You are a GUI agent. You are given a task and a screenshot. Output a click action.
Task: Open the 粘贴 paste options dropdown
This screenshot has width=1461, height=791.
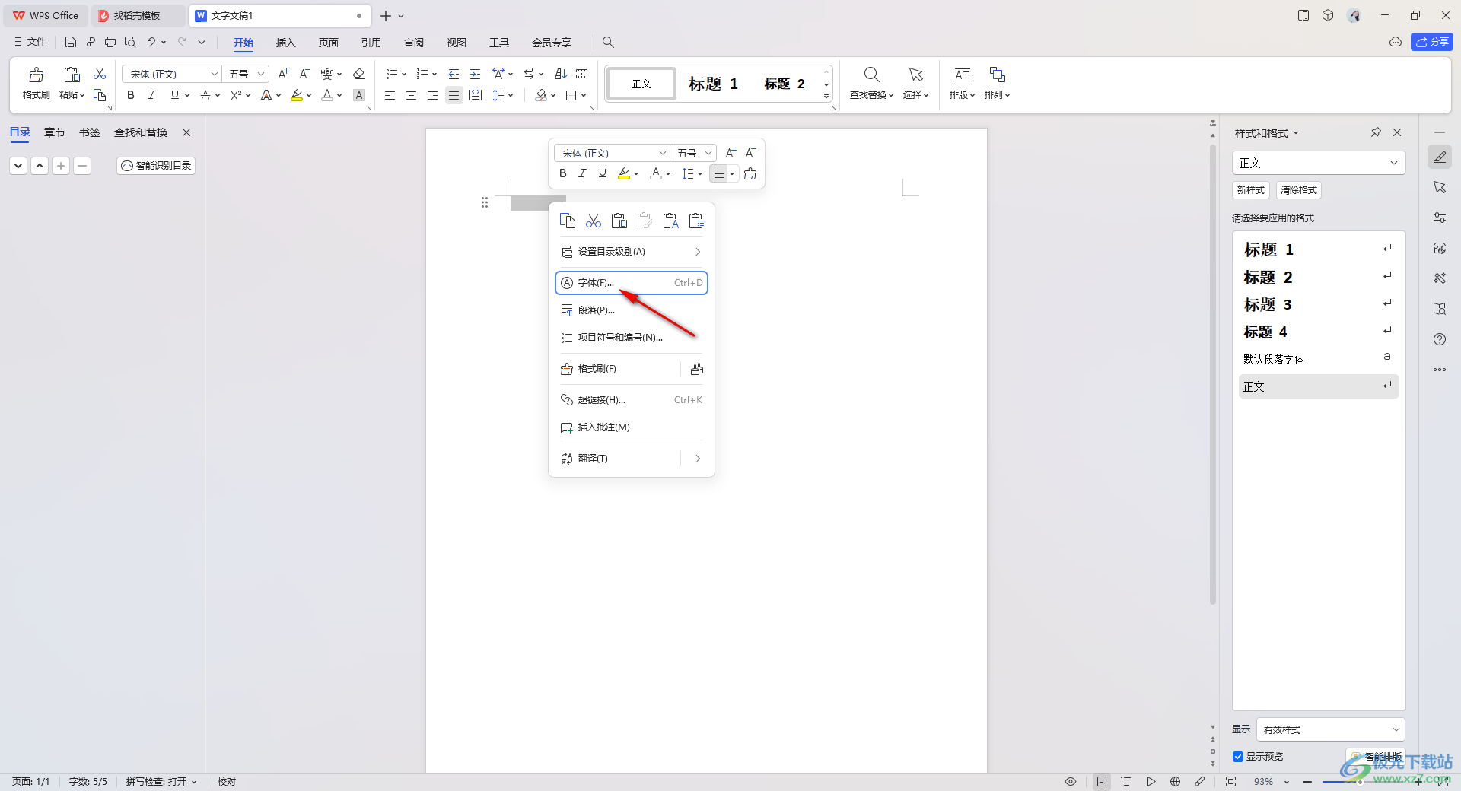pos(72,95)
